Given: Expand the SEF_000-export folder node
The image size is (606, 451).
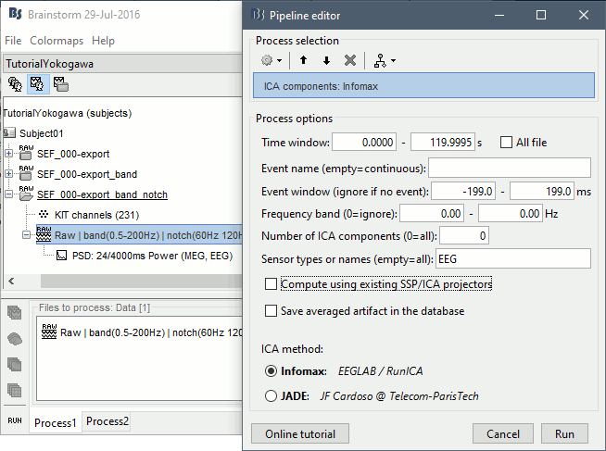Looking at the screenshot, I should click(9, 152).
